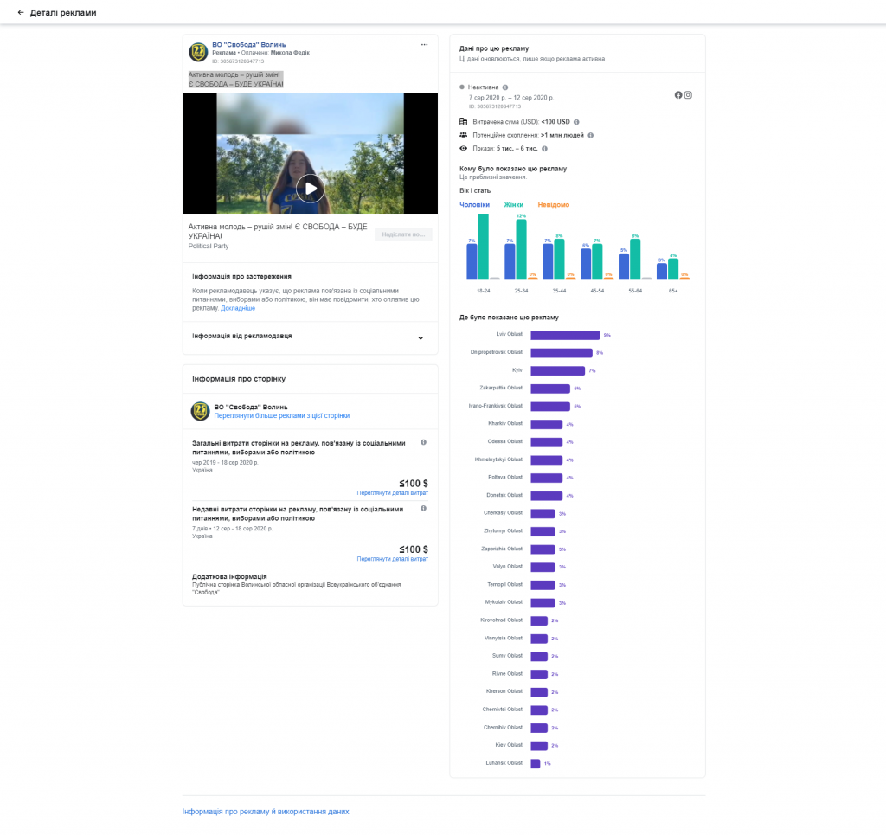
Task: Click the info icon next to Покази
Action: [x=544, y=149]
